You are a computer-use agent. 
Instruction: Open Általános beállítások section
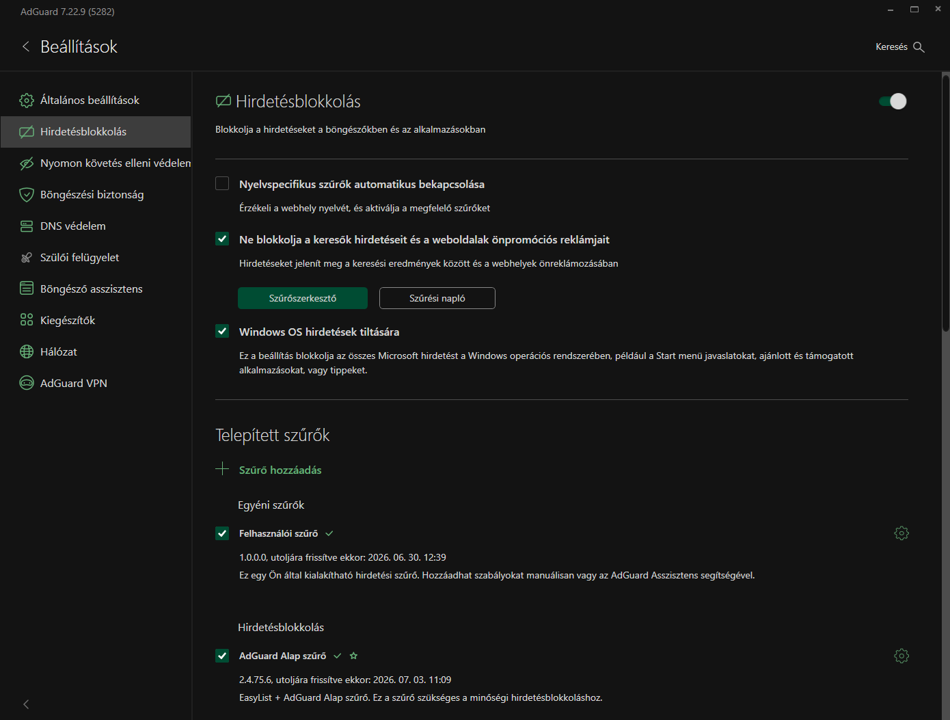coord(96,101)
